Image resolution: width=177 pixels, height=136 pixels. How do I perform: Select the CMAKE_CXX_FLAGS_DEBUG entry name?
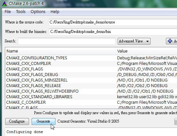pyautogui.click(x=32, y=75)
